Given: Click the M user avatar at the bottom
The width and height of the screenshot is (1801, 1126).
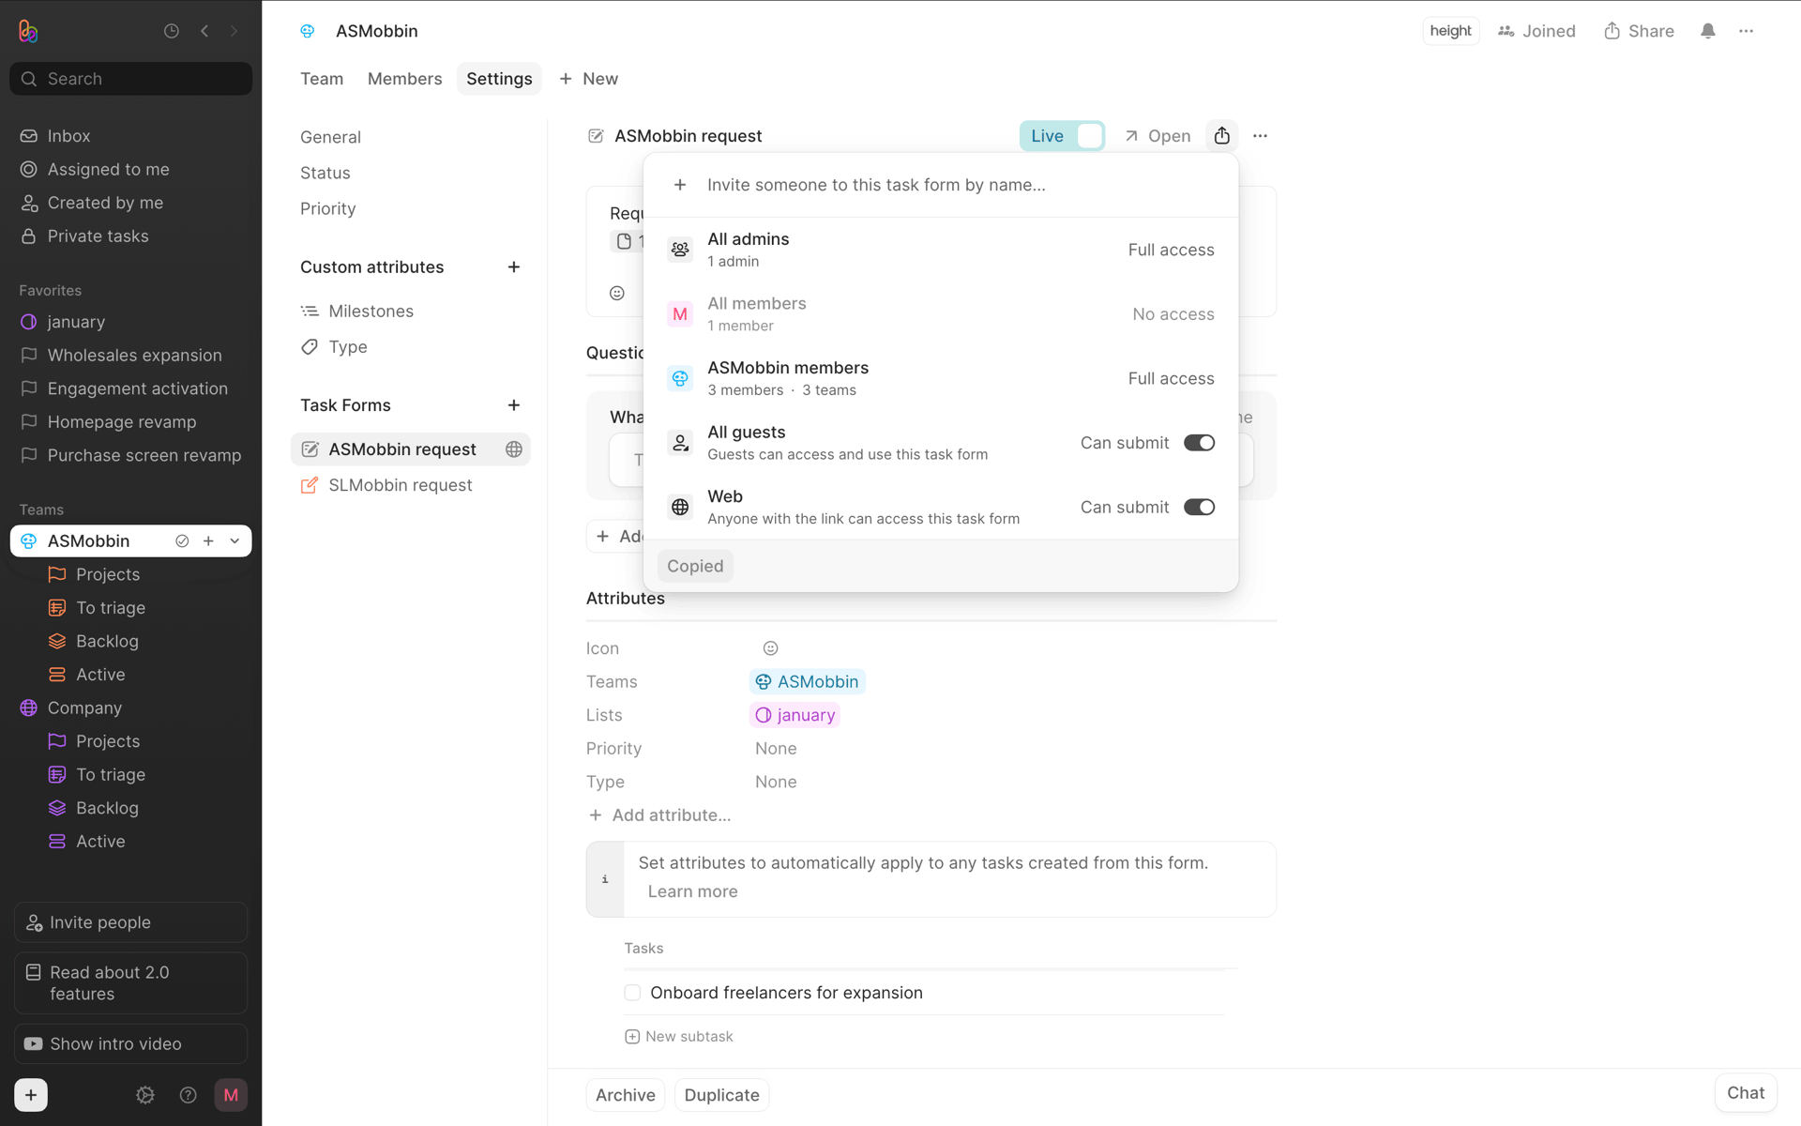Looking at the screenshot, I should [231, 1095].
